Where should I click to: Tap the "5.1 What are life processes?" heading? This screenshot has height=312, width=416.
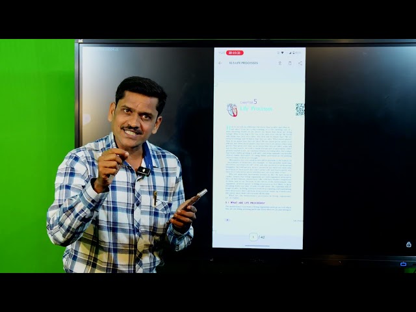pyautogui.click(x=245, y=203)
